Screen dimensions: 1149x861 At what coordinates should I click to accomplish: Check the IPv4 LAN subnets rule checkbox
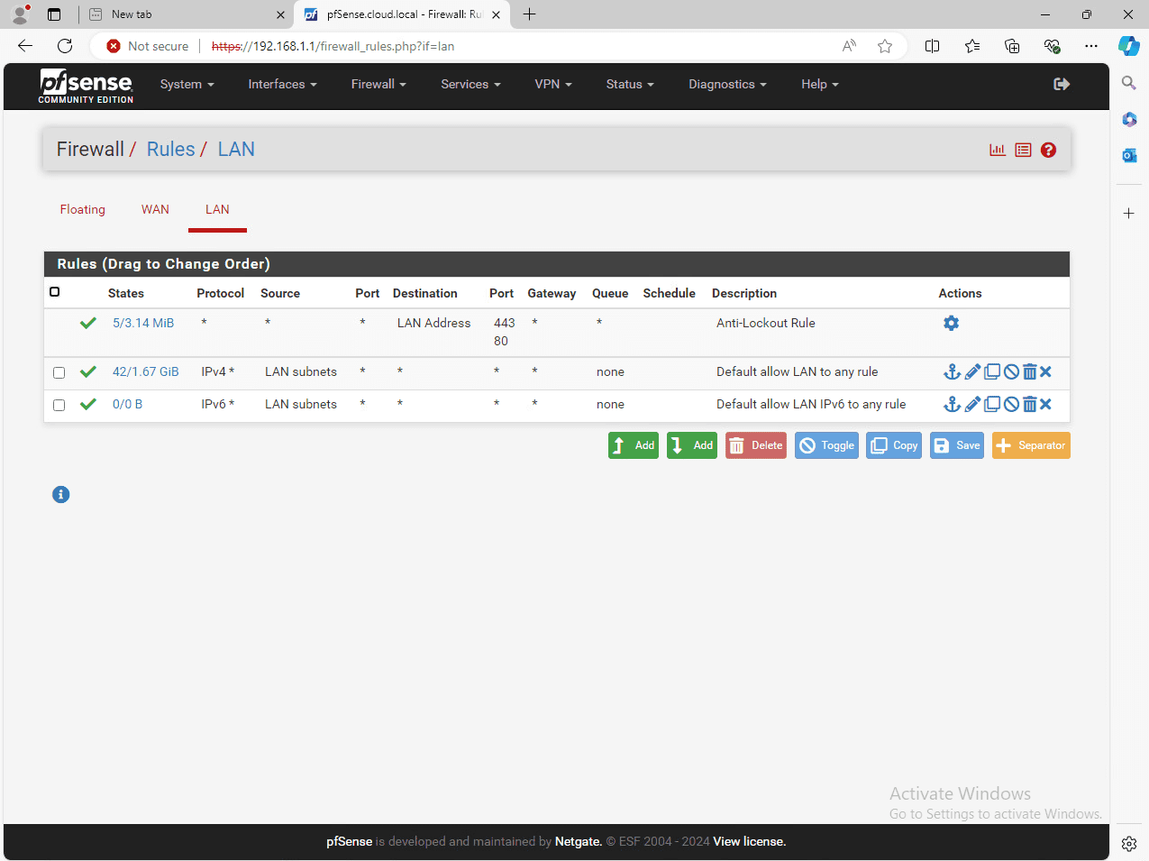59,372
